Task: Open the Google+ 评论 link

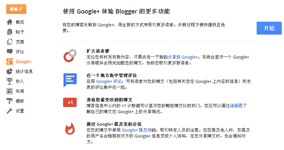Action: 109,82
